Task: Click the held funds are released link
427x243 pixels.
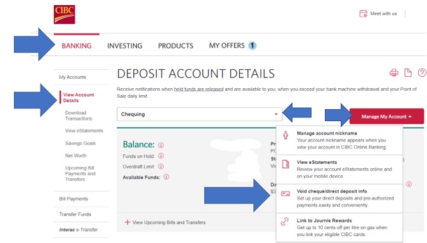Action: pyautogui.click(x=199, y=89)
